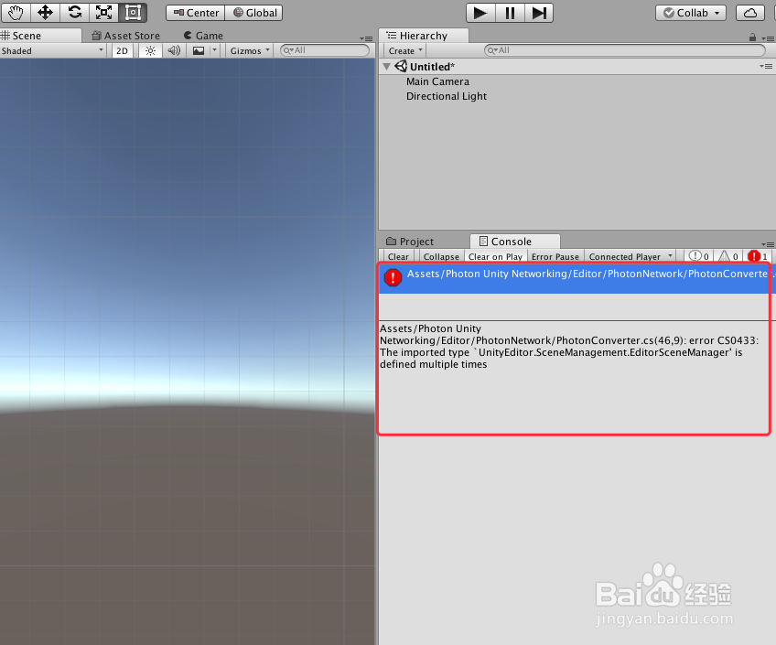
Task: Open Scene panel options menu
Action: click(366, 38)
